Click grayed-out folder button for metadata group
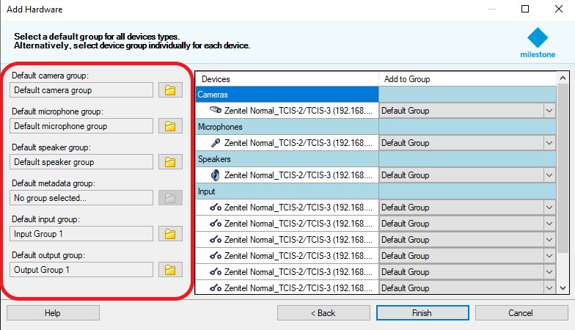The image size is (575, 330). 170,198
